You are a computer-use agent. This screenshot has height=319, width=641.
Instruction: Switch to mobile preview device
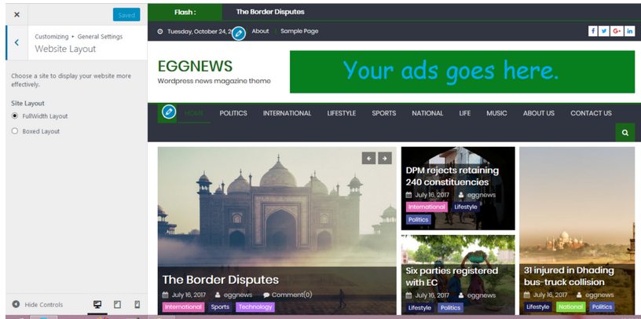(137, 305)
